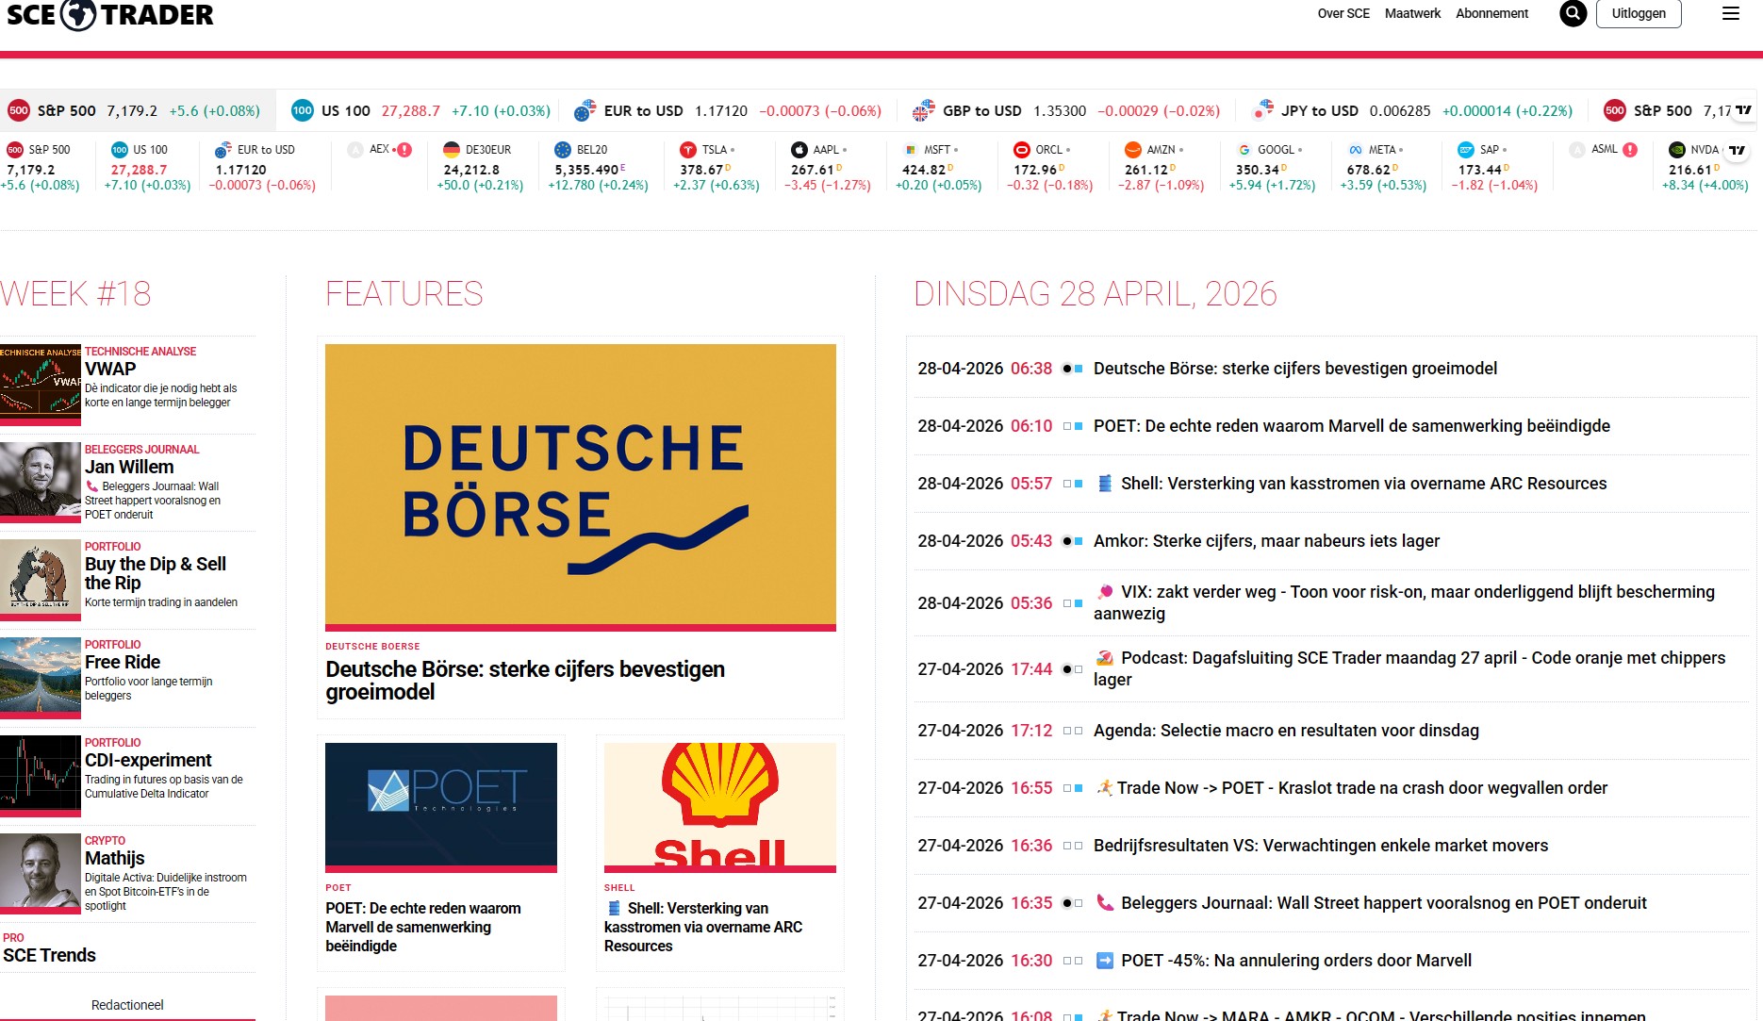
Task: Open the Deutsche Börse feature image
Action: (581, 487)
